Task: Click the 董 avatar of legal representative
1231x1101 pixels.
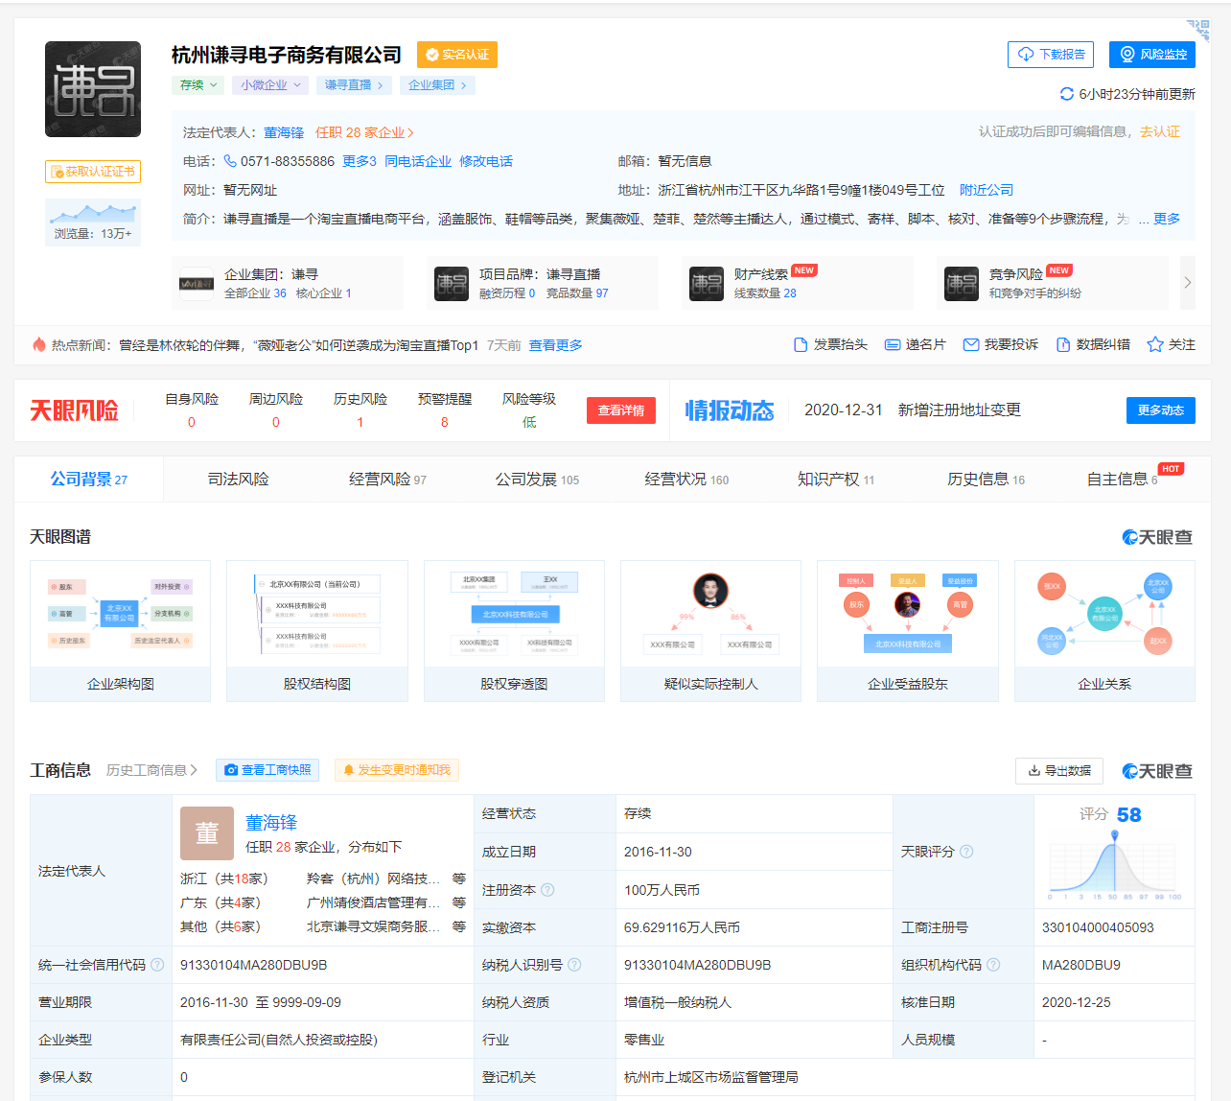Action: 207,833
